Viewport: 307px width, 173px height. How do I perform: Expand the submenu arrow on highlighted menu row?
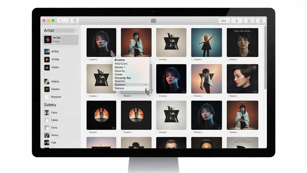146,85
